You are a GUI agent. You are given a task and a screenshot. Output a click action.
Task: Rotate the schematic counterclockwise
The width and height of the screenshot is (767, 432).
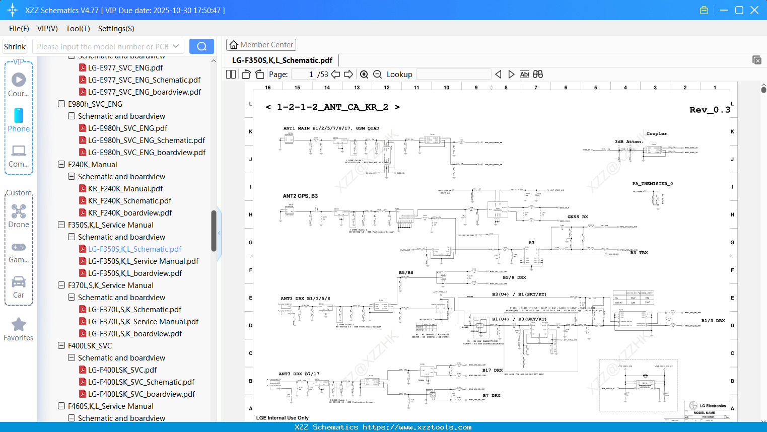245,74
